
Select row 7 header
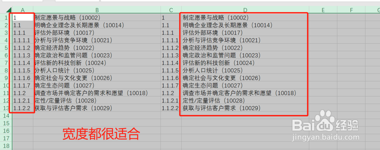(x=6, y=63)
